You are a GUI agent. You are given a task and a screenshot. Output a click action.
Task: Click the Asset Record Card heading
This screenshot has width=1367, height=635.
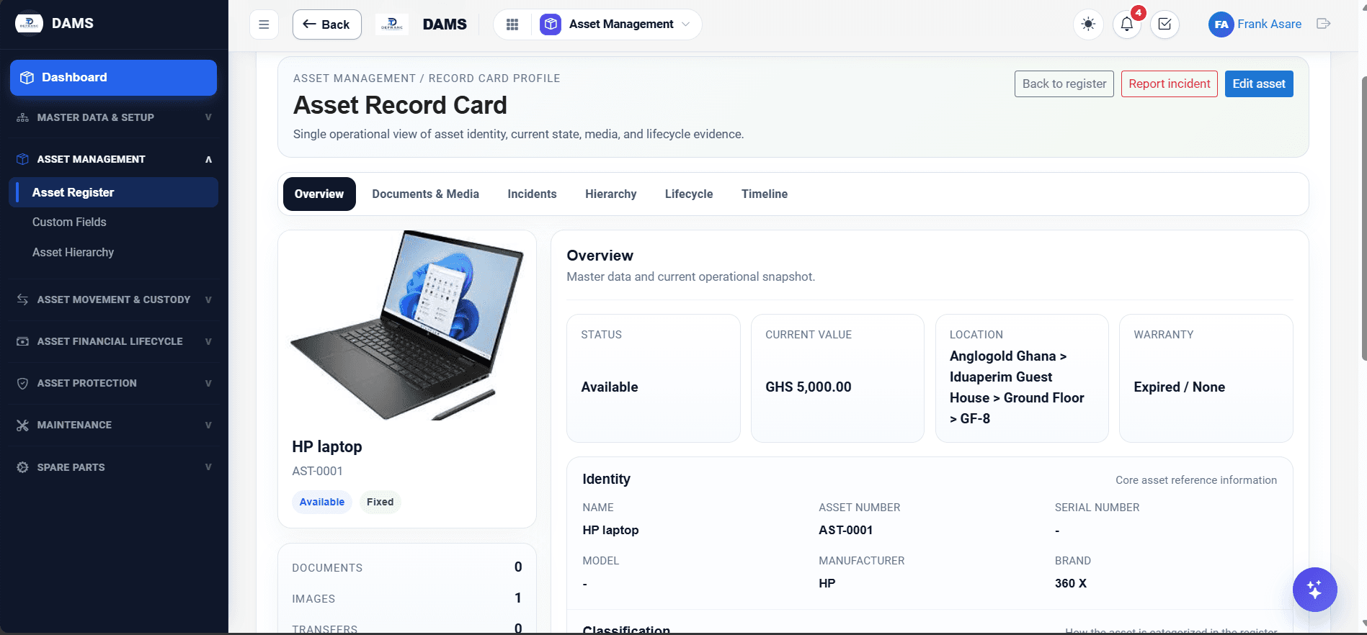tap(400, 105)
